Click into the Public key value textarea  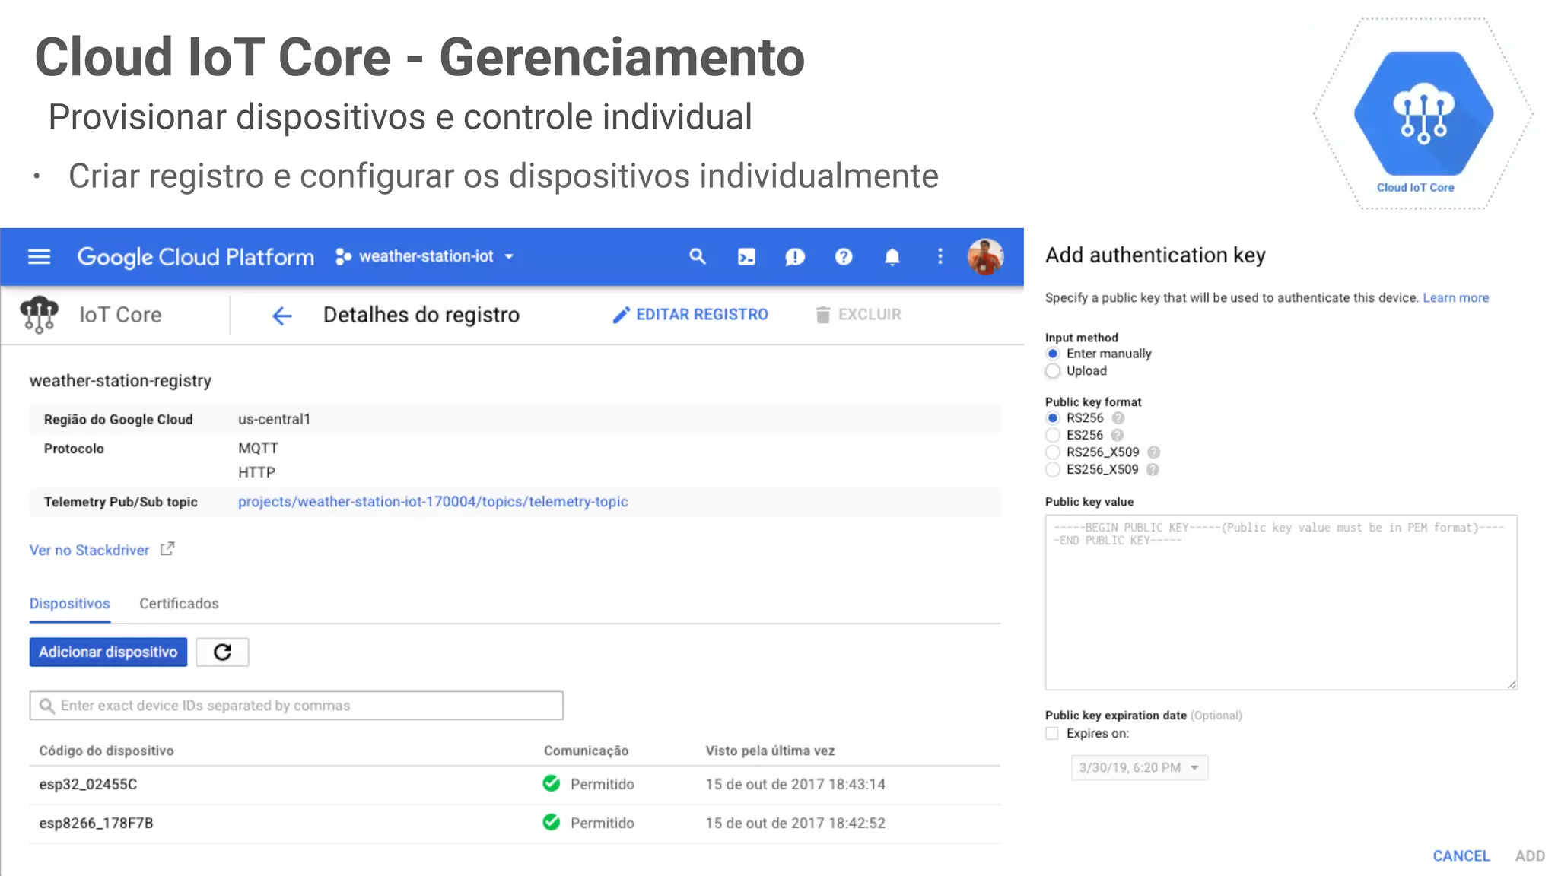[x=1281, y=603]
